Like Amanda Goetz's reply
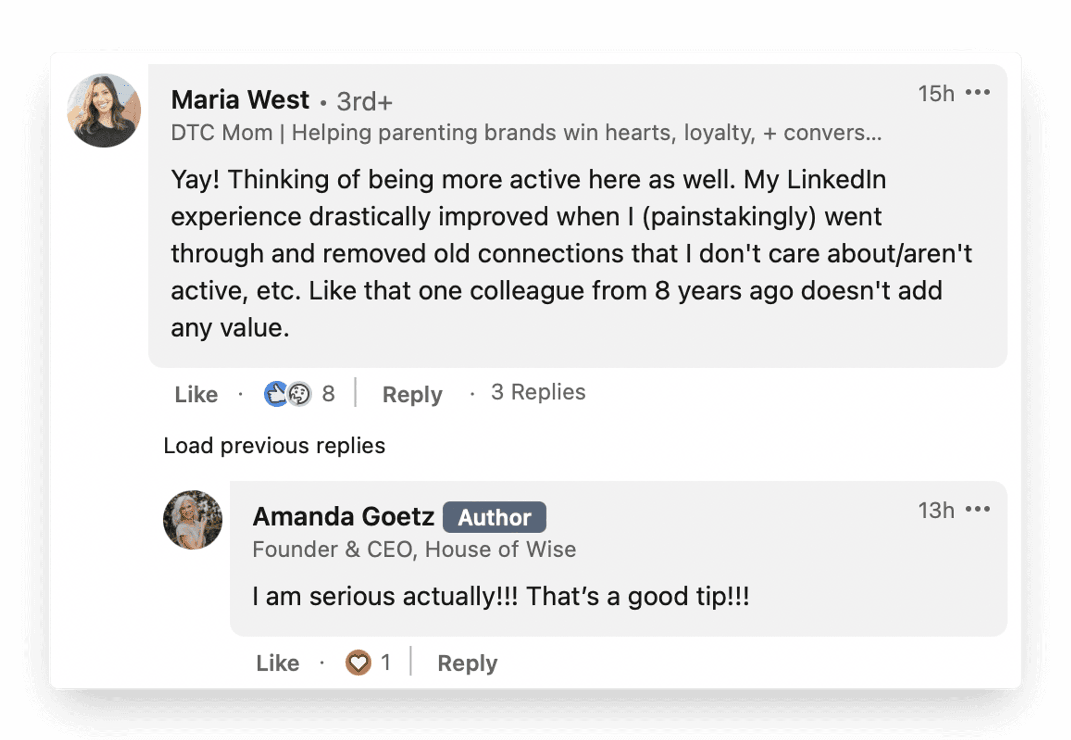Image resolution: width=1071 pixels, height=740 pixels. pyautogui.click(x=277, y=663)
